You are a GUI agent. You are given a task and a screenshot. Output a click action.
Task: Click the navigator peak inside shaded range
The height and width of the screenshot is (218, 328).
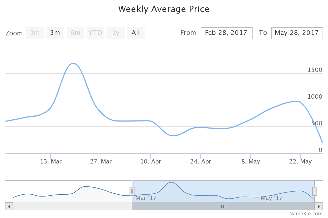[x=171, y=182]
